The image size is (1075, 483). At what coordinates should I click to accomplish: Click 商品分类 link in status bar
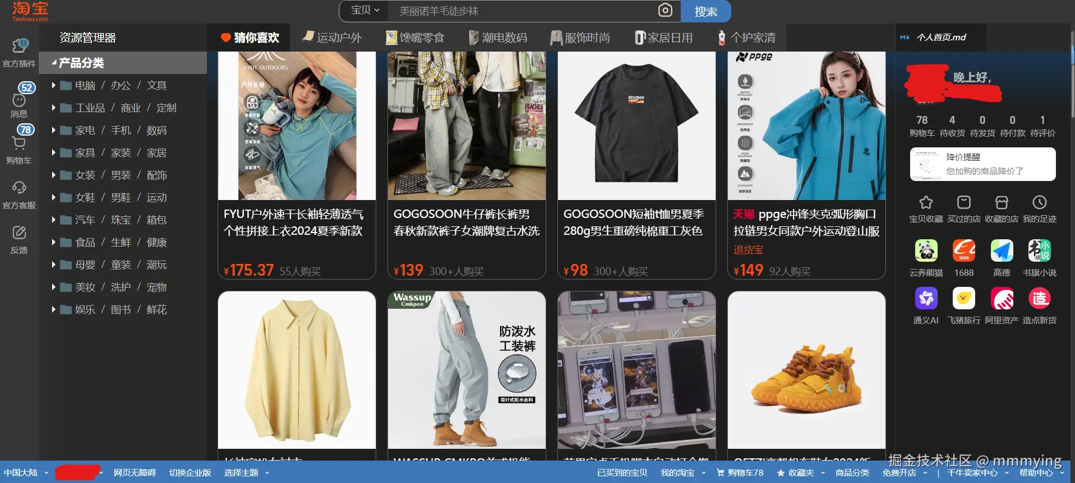[852, 473]
